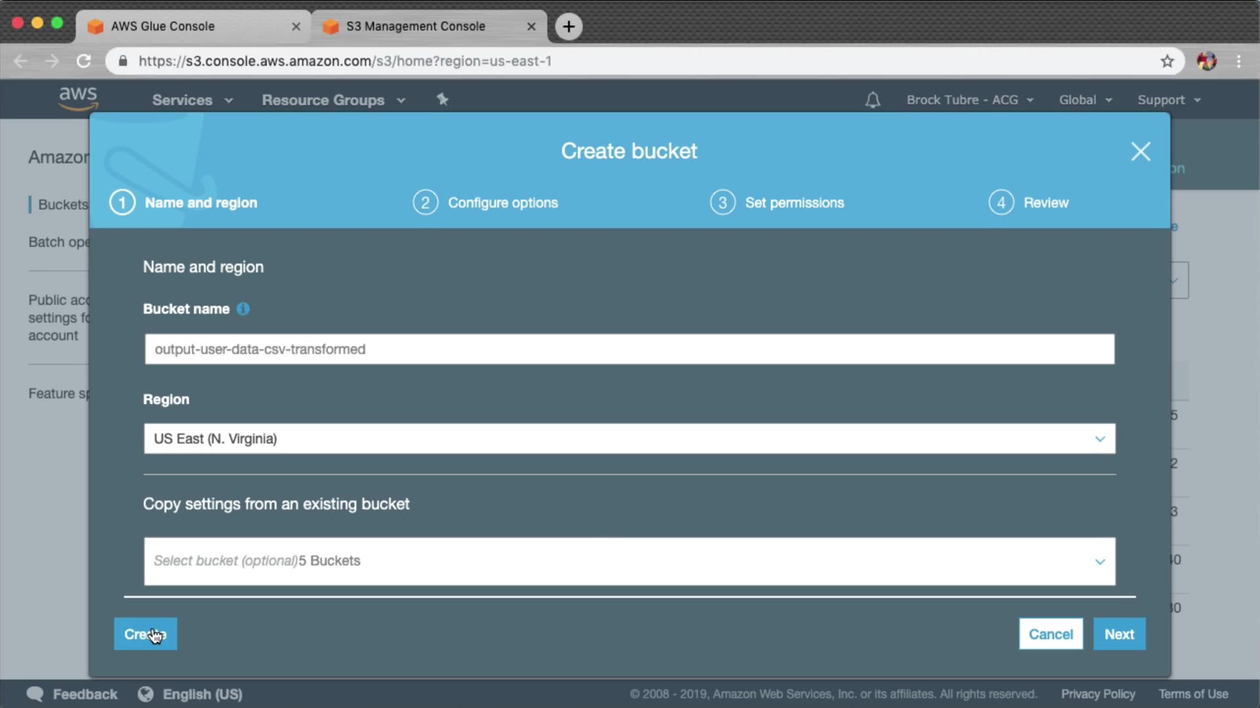The height and width of the screenshot is (708, 1260).
Task: Click the Next button
Action: tap(1119, 634)
